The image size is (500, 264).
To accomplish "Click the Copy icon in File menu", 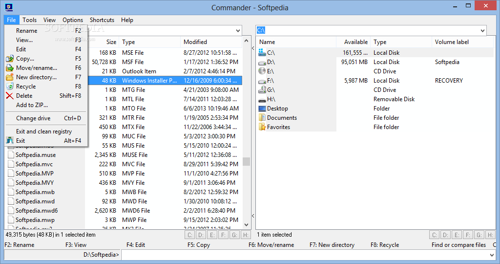I will click(10, 58).
